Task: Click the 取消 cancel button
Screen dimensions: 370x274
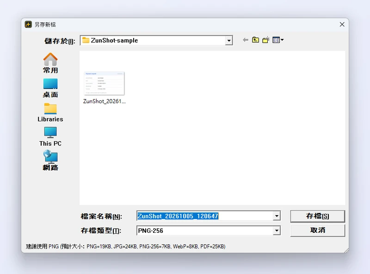Action: tap(317, 230)
